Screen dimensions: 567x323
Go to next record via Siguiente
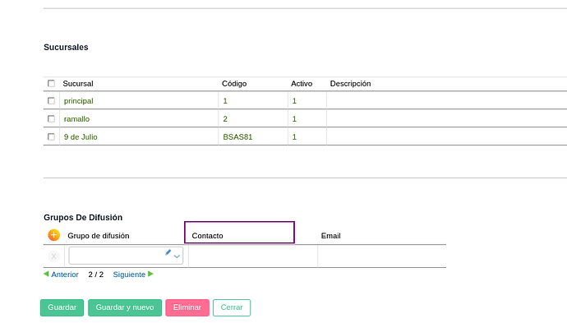click(129, 275)
